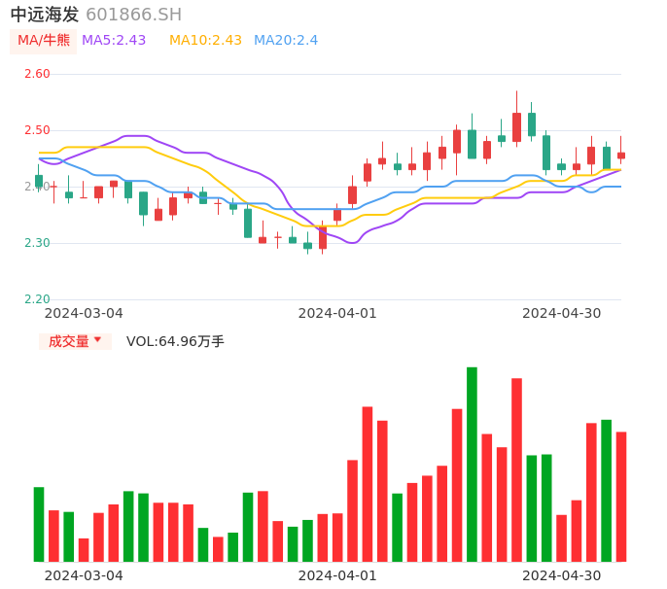Click the tallest red volume bar
The height and width of the screenshot is (589, 667).
point(516,469)
